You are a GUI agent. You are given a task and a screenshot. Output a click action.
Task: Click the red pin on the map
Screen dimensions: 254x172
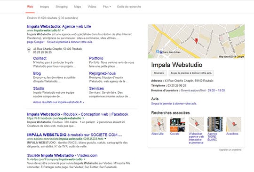pos(196,41)
